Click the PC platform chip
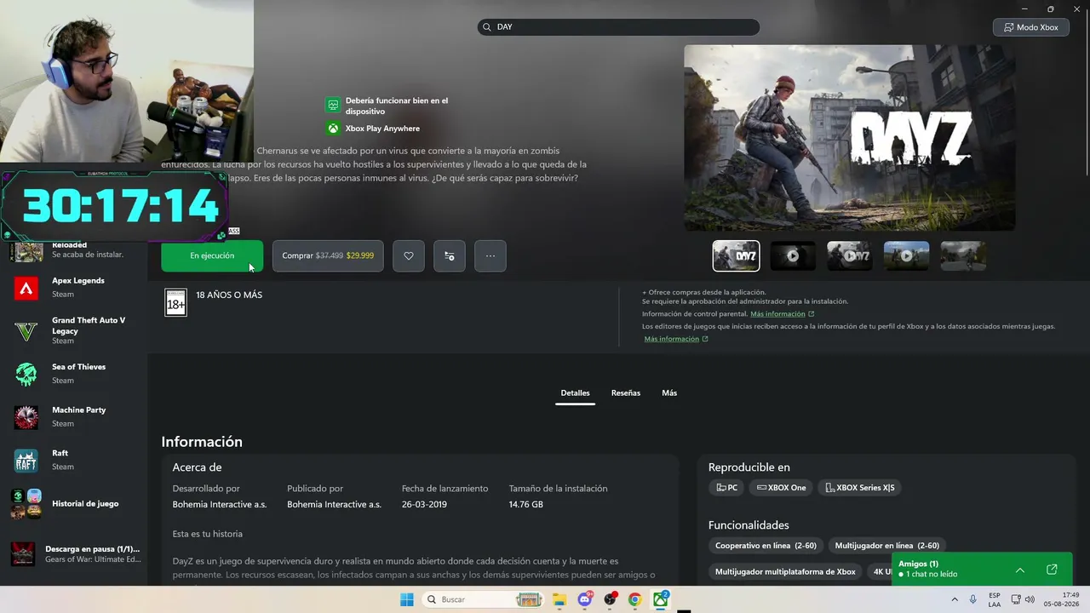Image resolution: width=1090 pixels, height=613 pixels. click(726, 488)
